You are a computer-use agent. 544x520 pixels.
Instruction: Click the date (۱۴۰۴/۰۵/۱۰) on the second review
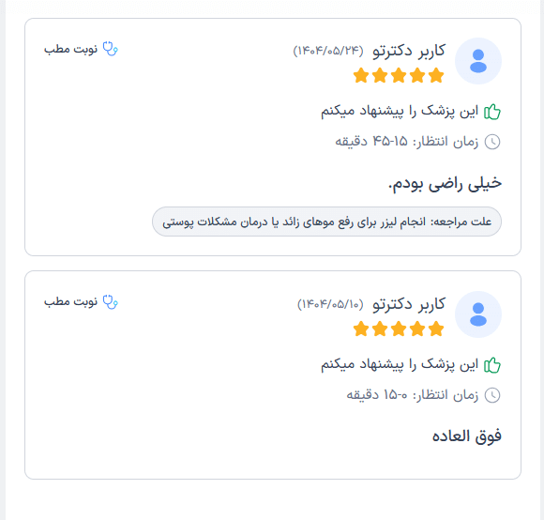pyautogui.click(x=330, y=304)
